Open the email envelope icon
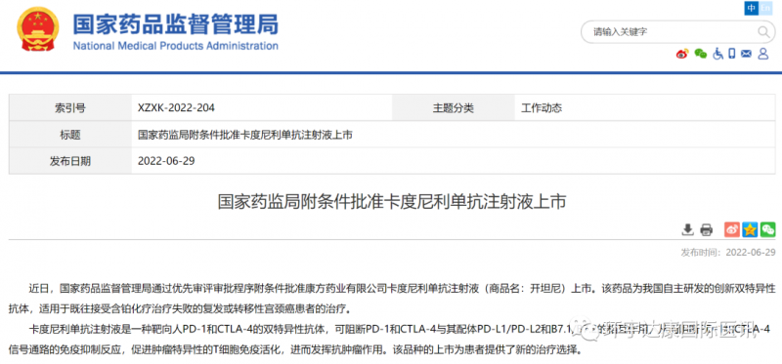 746,54
